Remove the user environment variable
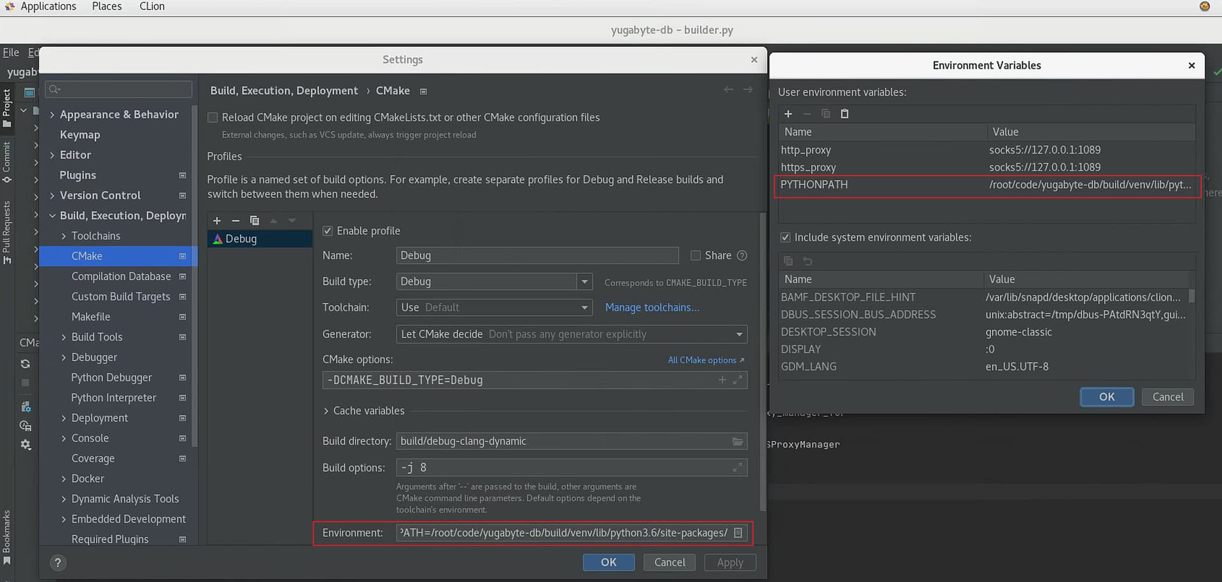This screenshot has width=1222, height=582. click(x=807, y=114)
